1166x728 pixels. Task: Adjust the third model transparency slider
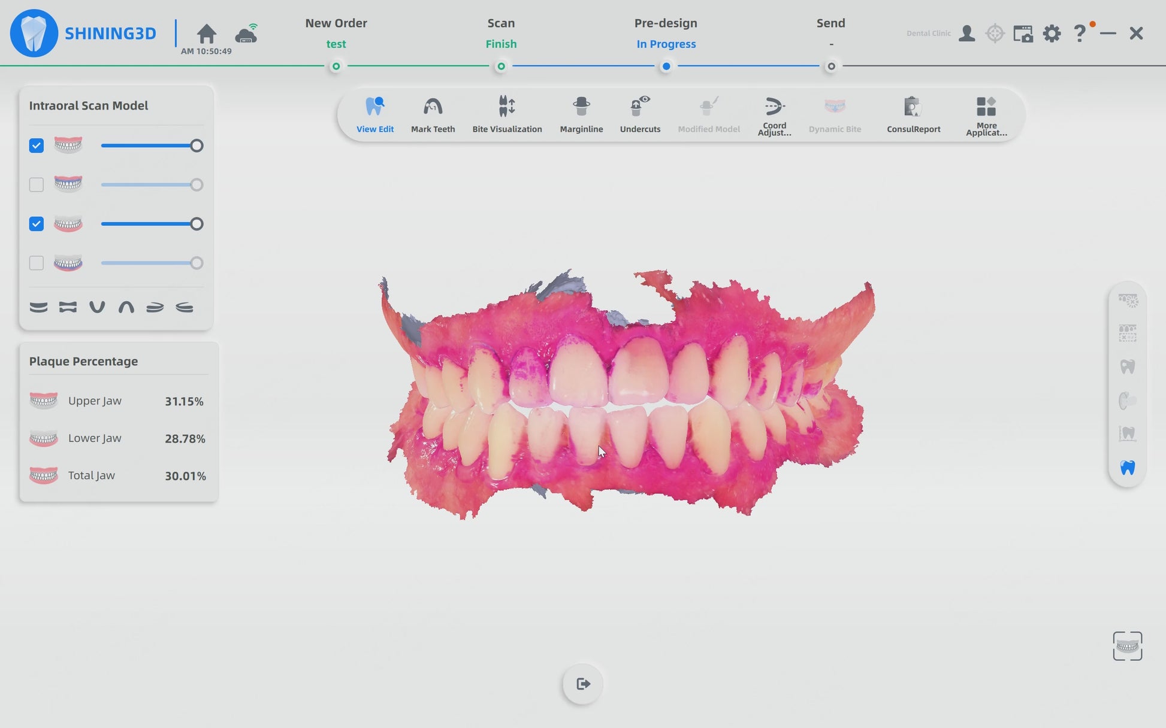pos(197,224)
